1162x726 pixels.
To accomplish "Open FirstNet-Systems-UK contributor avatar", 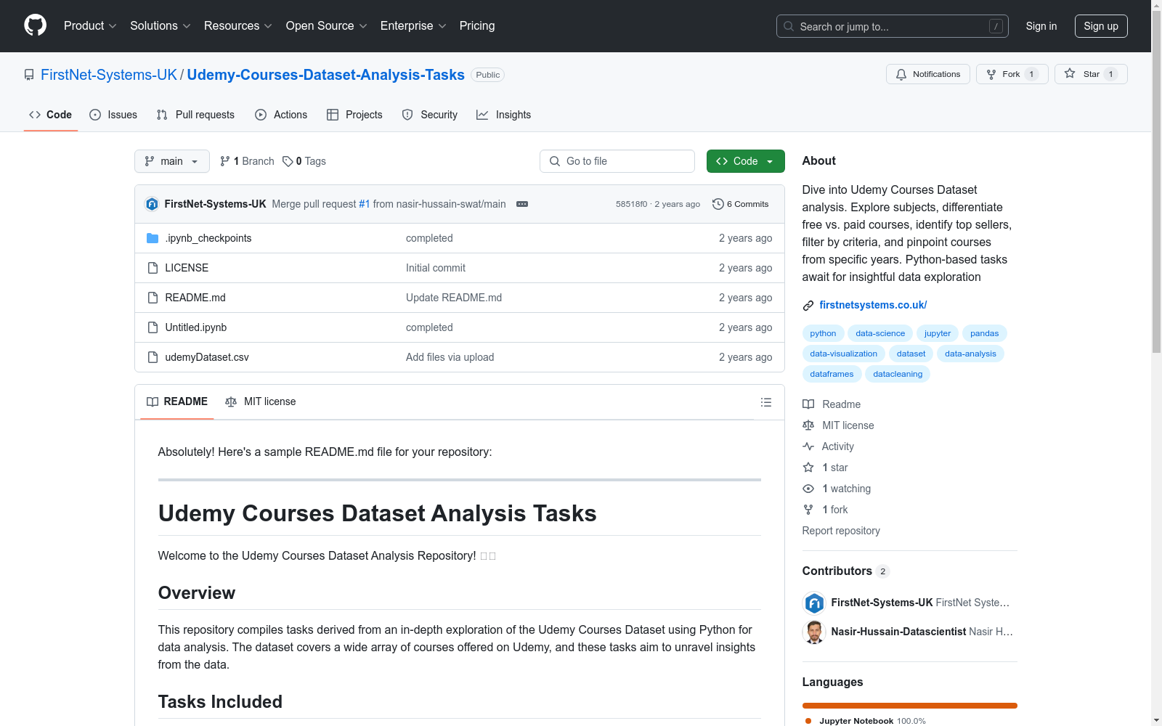I will (814, 603).
